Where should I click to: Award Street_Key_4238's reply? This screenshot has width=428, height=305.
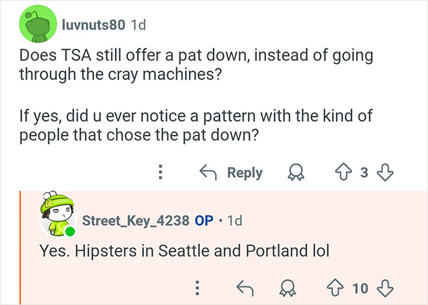pos(286,288)
